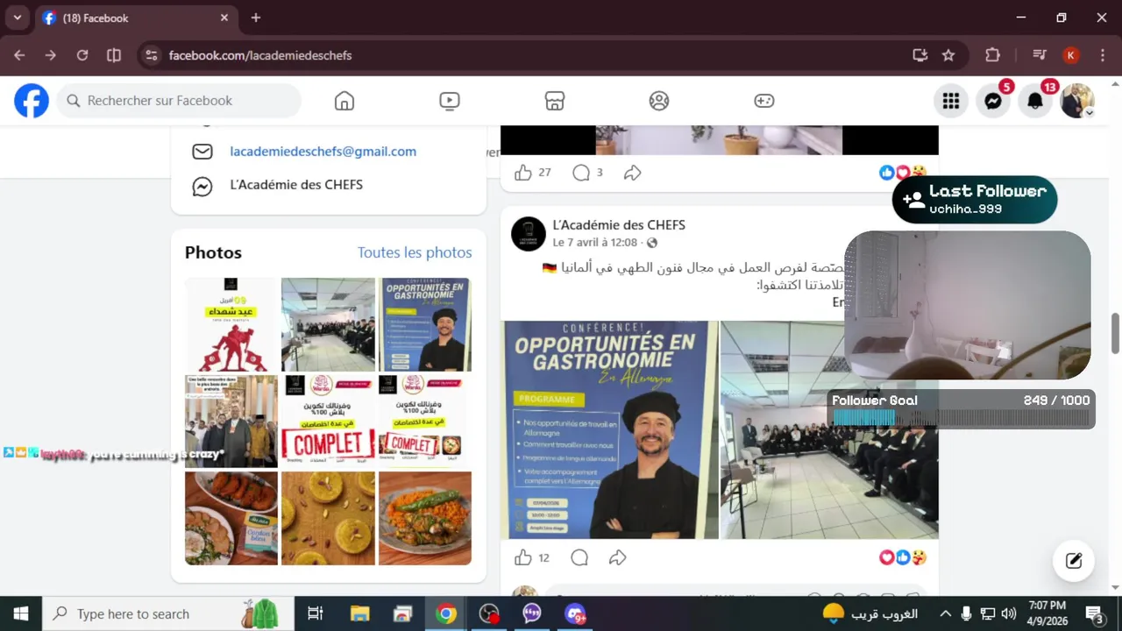Open the Facebook logo home link

click(x=32, y=101)
